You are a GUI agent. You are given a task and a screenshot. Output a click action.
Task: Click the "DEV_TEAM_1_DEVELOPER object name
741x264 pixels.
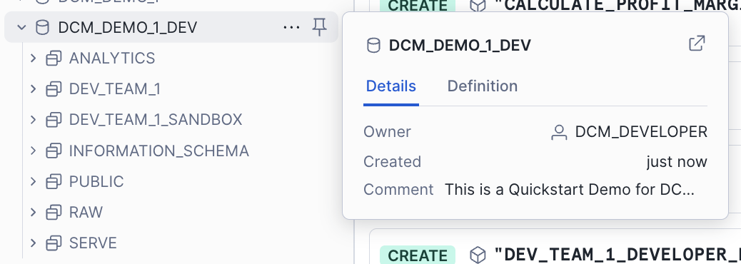click(x=617, y=254)
